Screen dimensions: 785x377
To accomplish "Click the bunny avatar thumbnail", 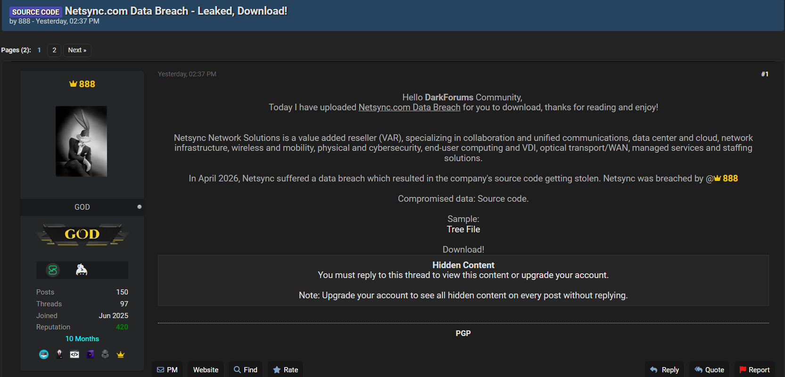I will [x=81, y=141].
